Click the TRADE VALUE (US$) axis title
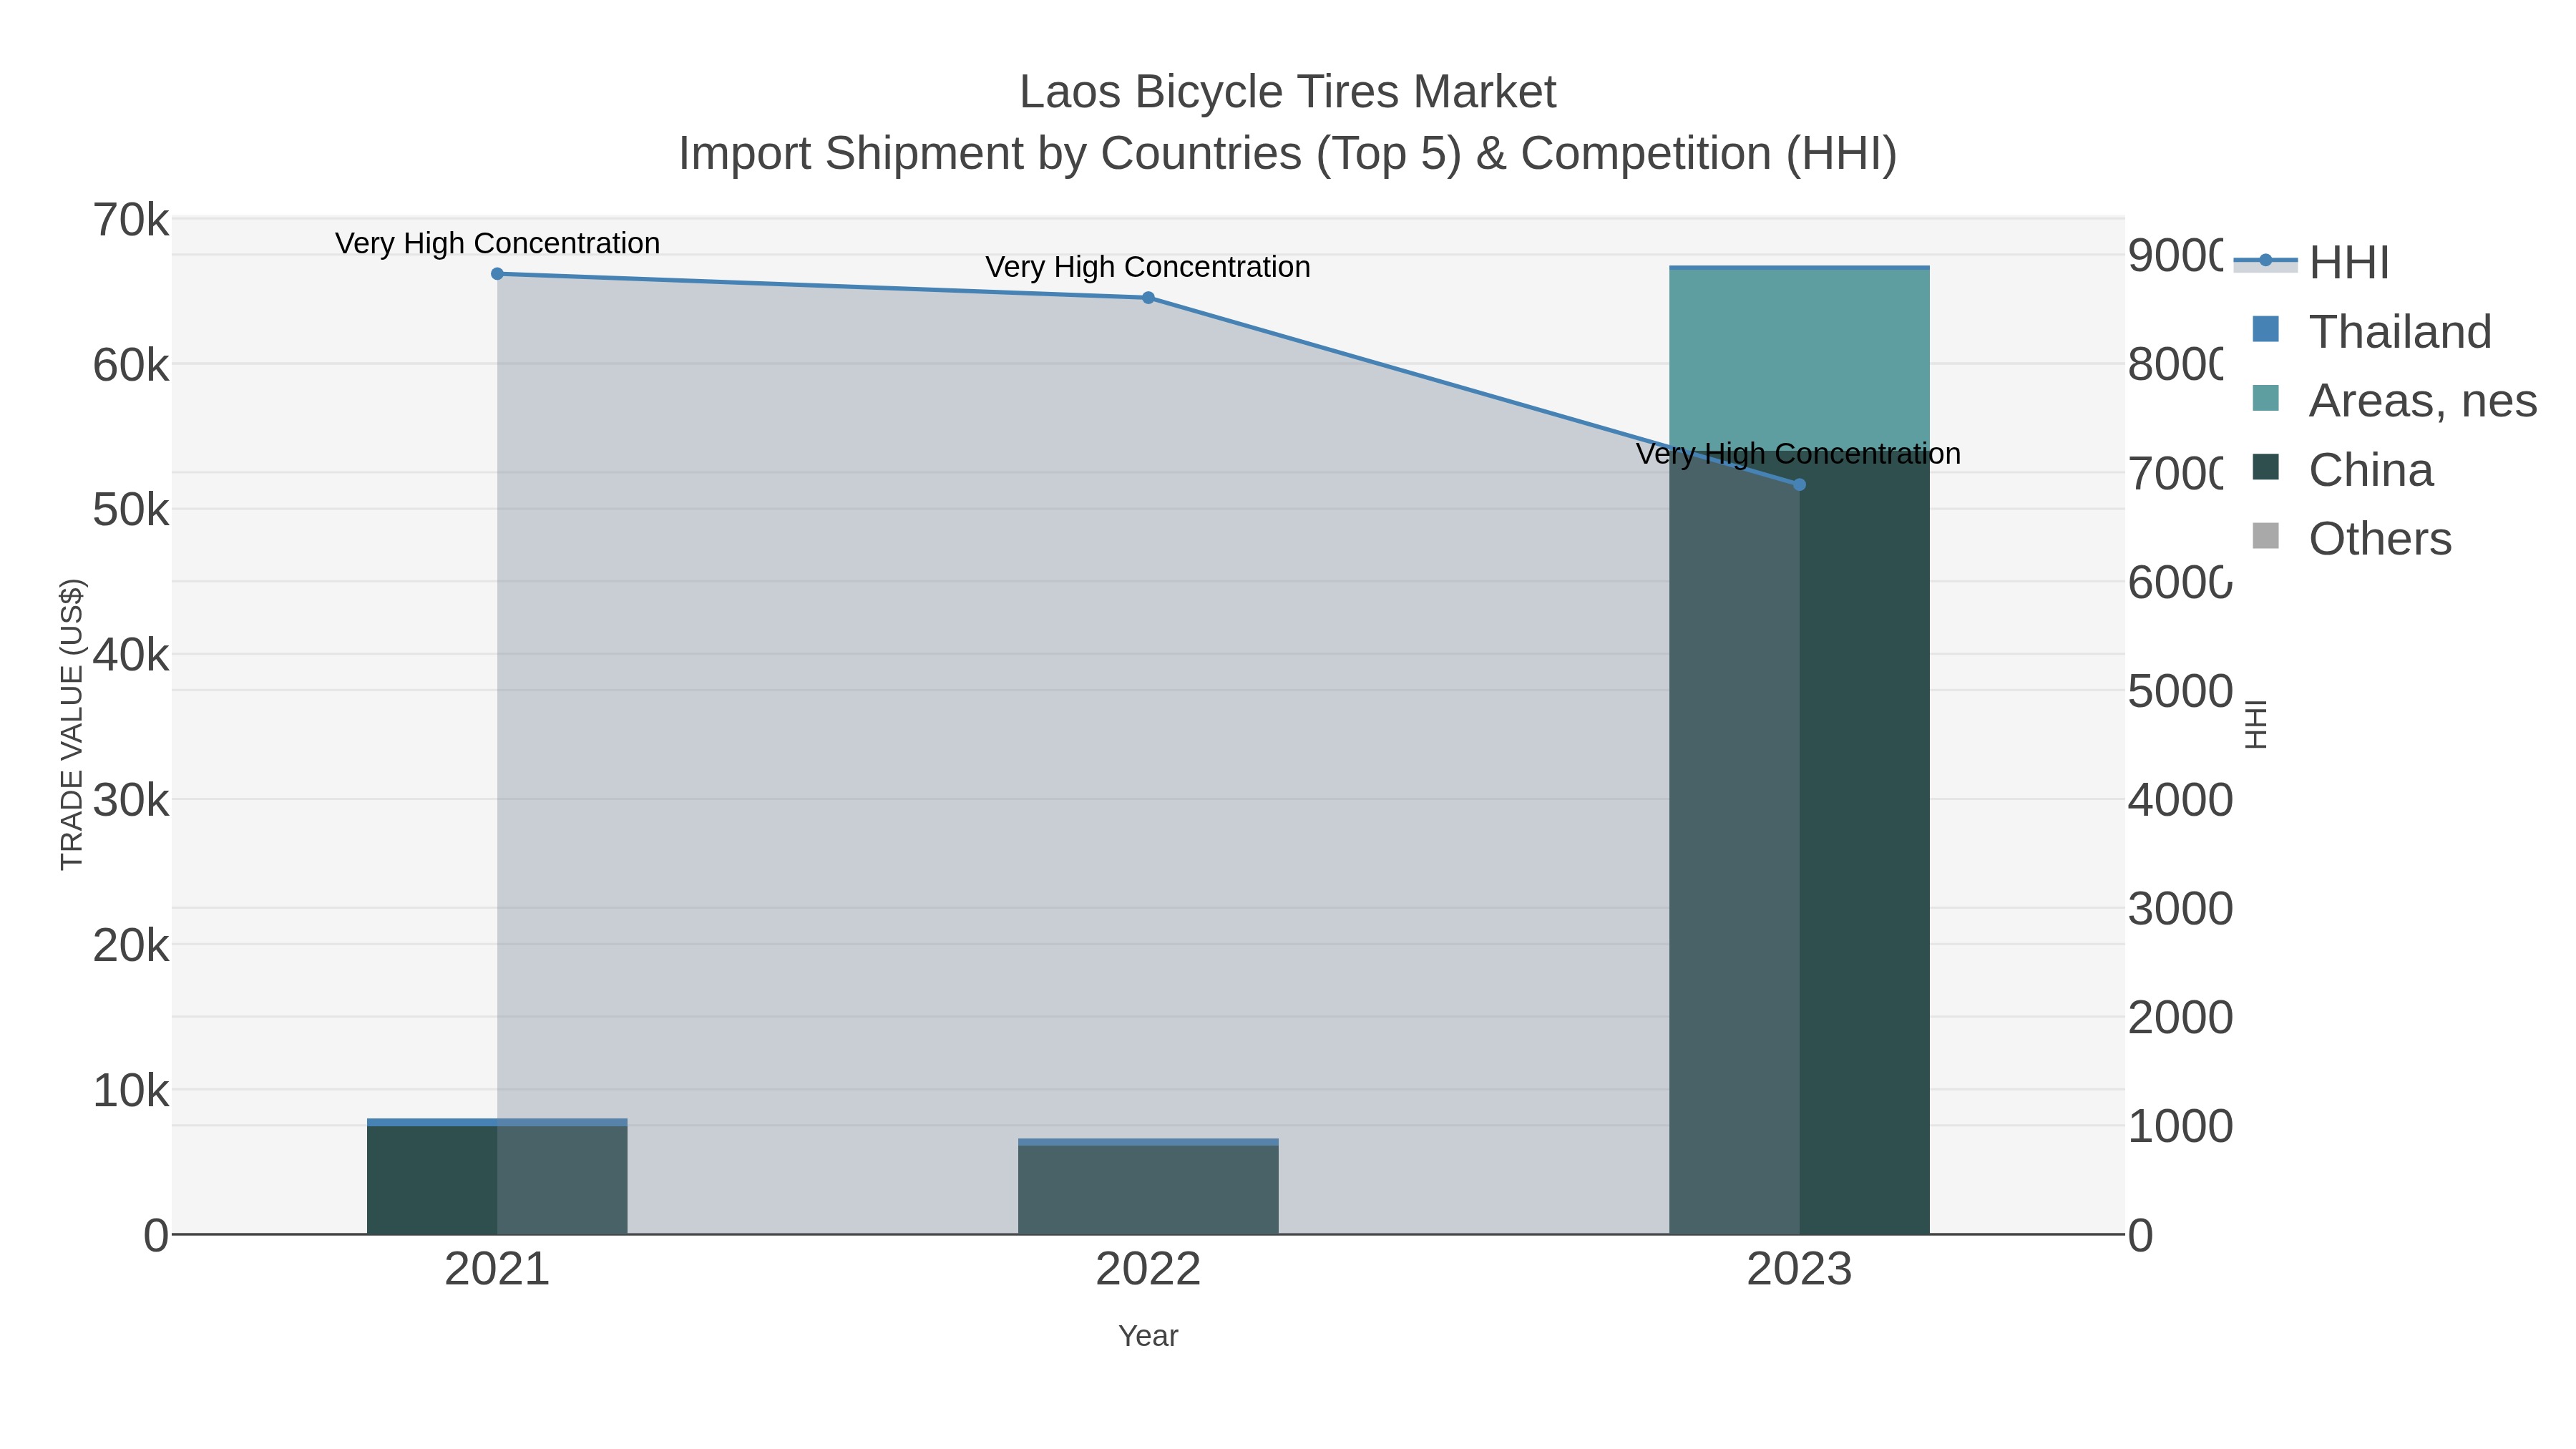2576x1449 pixels. pos(72,724)
